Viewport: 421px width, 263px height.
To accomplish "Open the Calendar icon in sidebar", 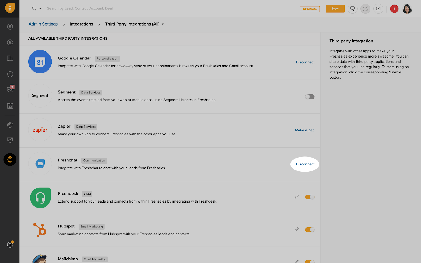I will 10,106.
